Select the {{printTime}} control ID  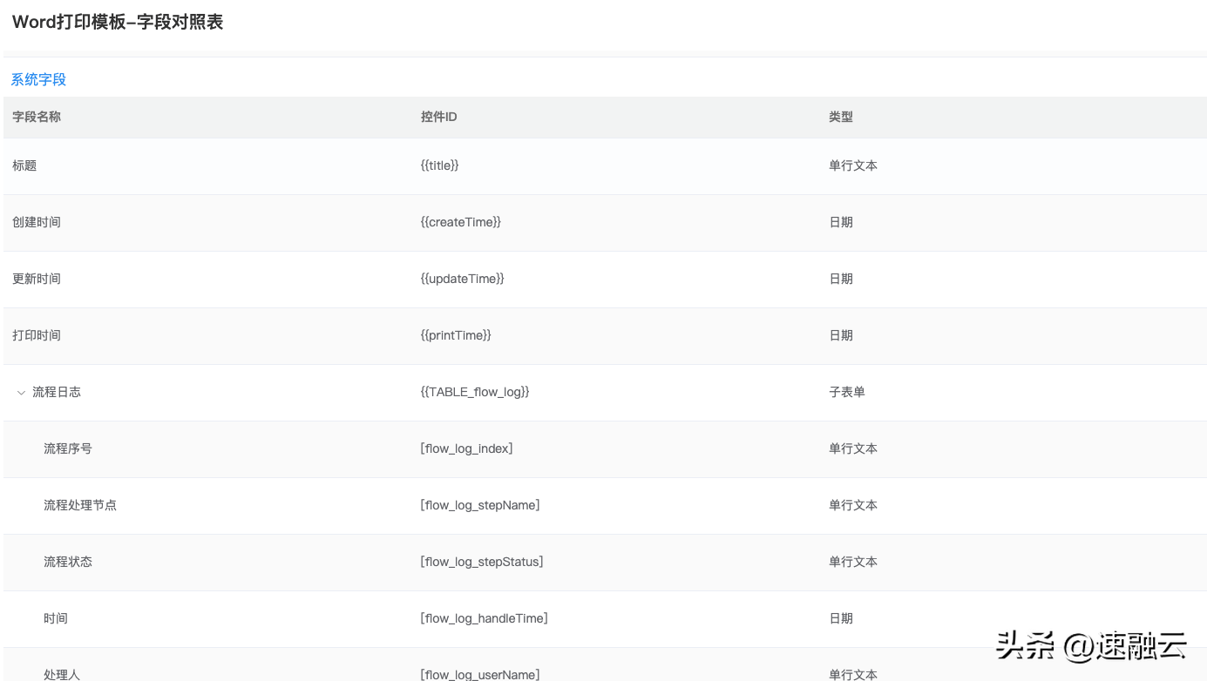click(x=456, y=335)
